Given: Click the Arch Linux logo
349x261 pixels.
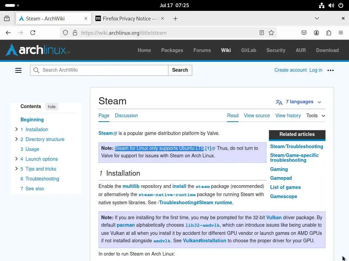Looking at the screenshot, I should [37, 50].
